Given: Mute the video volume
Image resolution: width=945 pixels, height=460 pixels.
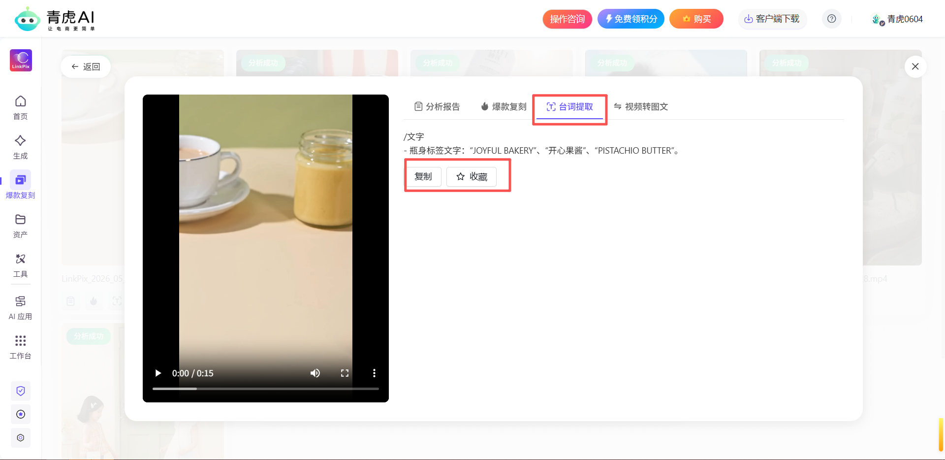Looking at the screenshot, I should click(315, 373).
